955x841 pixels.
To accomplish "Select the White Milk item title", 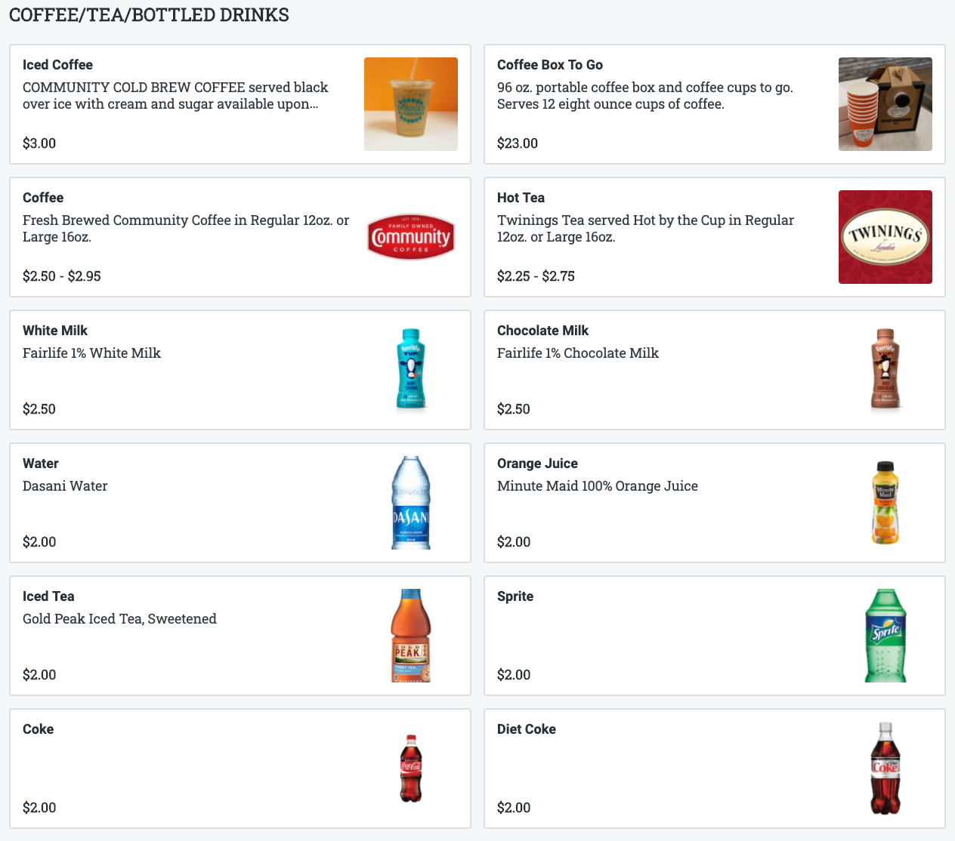I will 55,331.
